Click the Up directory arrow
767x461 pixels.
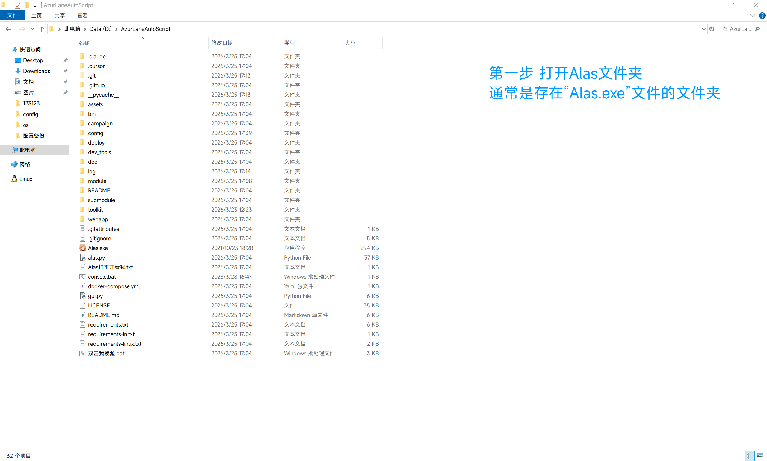(42, 29)
